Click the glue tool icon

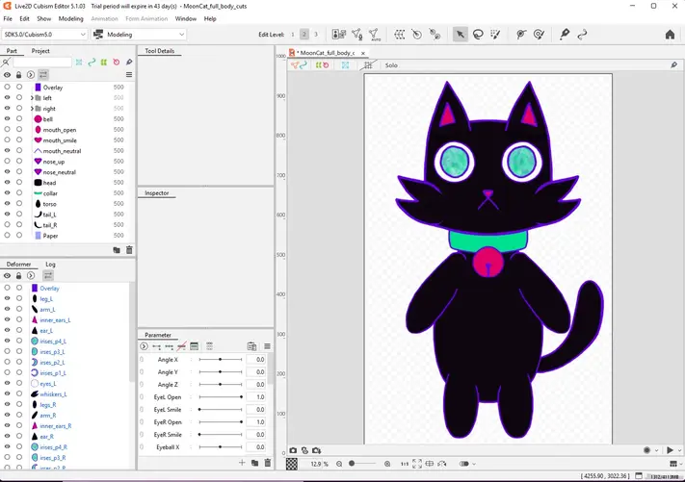click(435, 35)
